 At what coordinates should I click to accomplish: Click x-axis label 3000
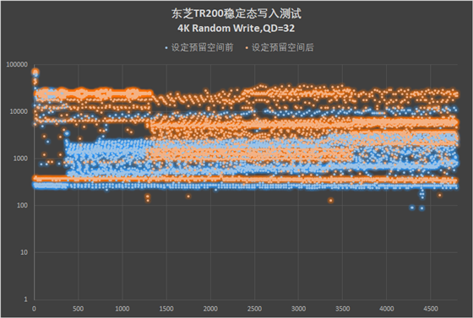click(x=298, y=309)
